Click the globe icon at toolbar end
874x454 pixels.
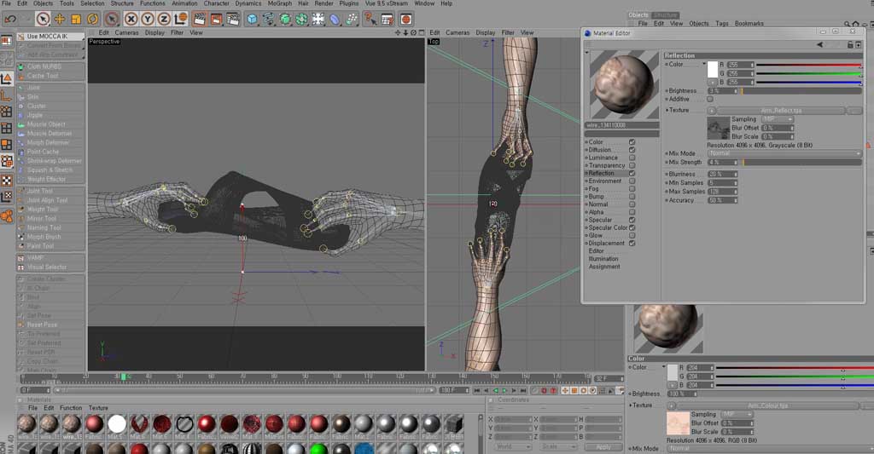pyautogui.click(x=406, y=20)
